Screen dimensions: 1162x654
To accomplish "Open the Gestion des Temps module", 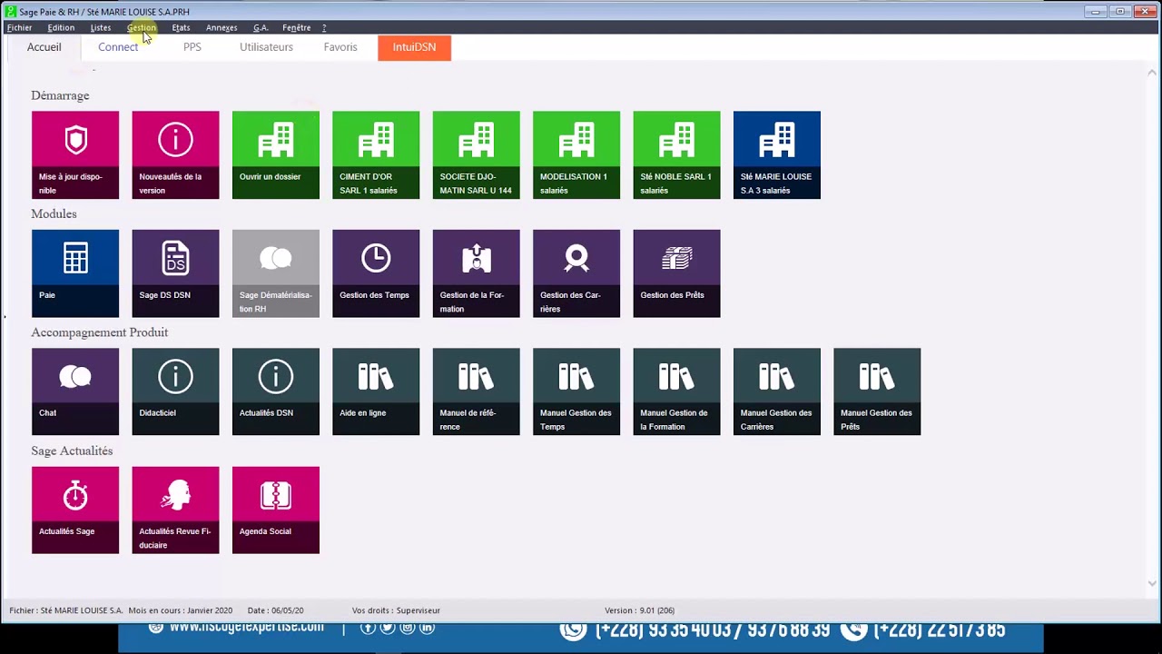I will point(376,273).
